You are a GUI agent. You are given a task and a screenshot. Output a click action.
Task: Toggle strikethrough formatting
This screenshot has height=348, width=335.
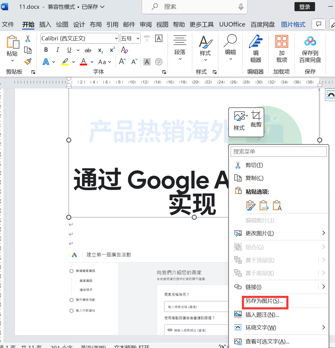(x=88, y=50)
